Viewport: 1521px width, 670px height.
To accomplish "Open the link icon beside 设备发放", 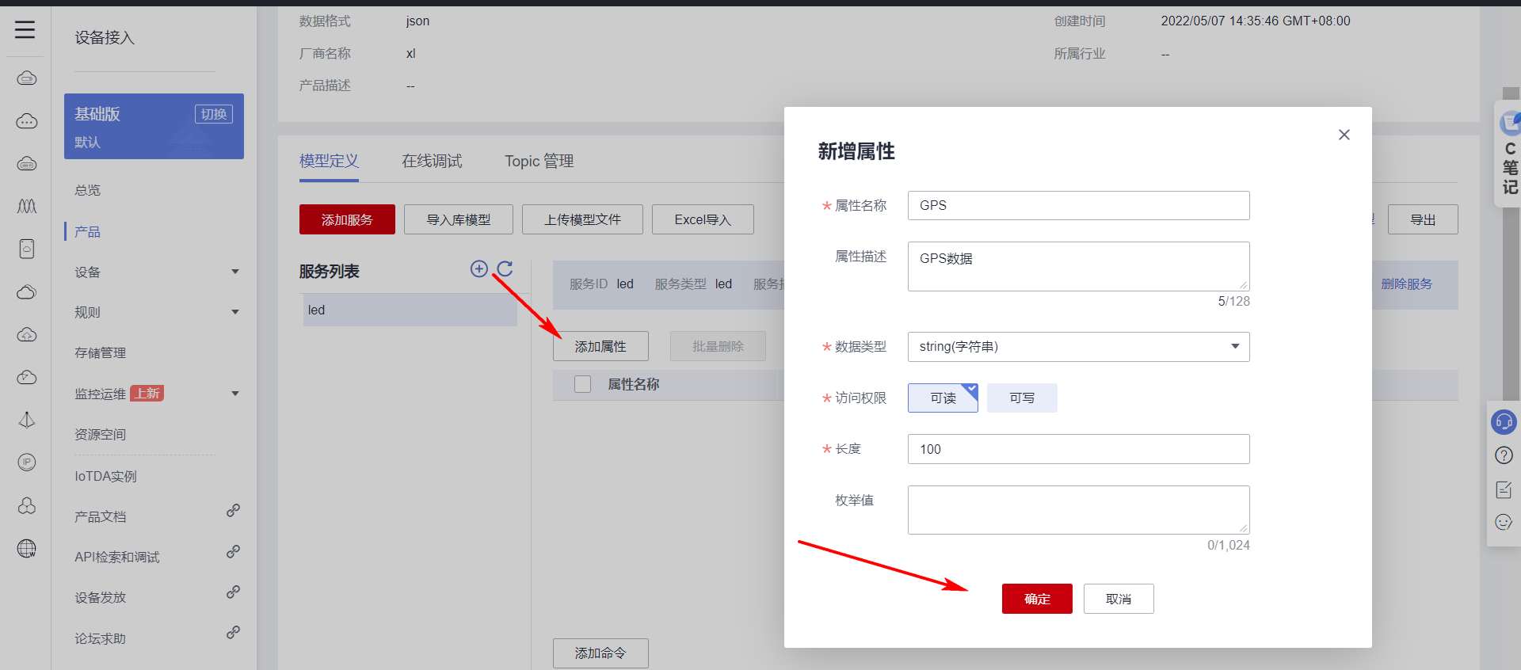I will (233, 592).
